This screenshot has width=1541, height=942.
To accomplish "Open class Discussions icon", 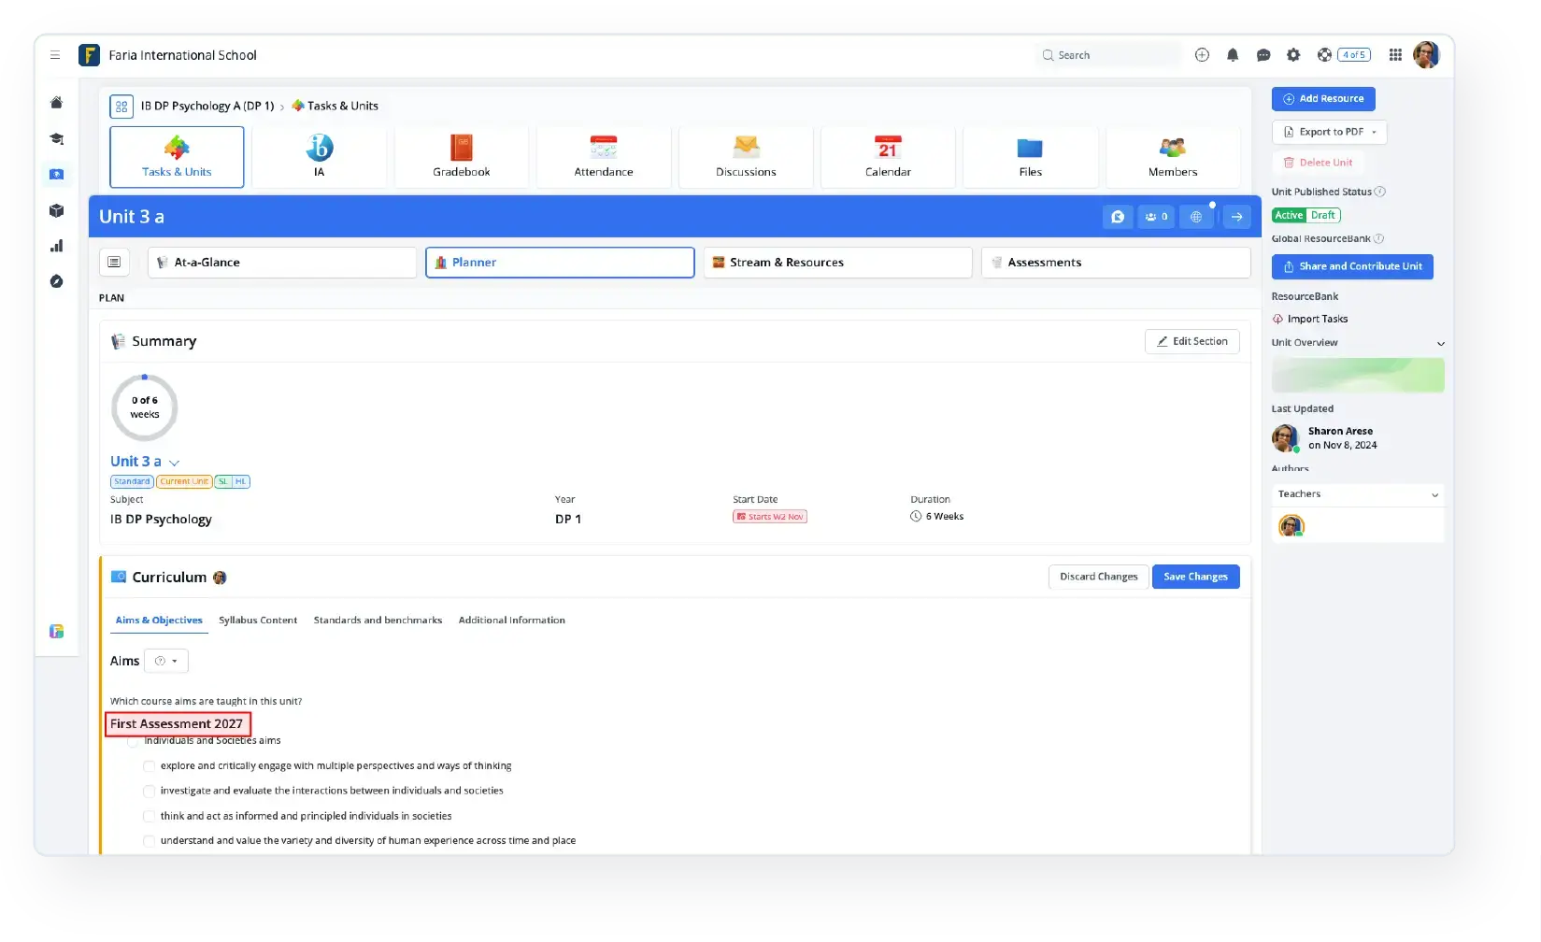I will click(746, 149).
